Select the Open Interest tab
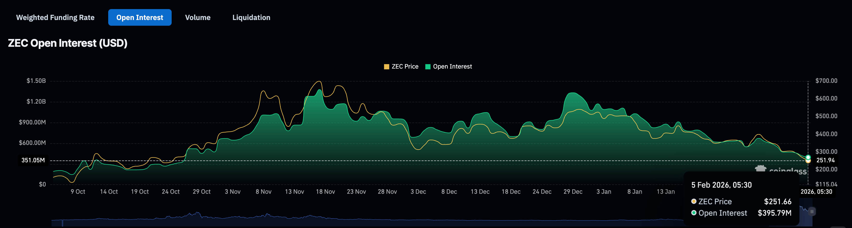 (x=140, y=17)
